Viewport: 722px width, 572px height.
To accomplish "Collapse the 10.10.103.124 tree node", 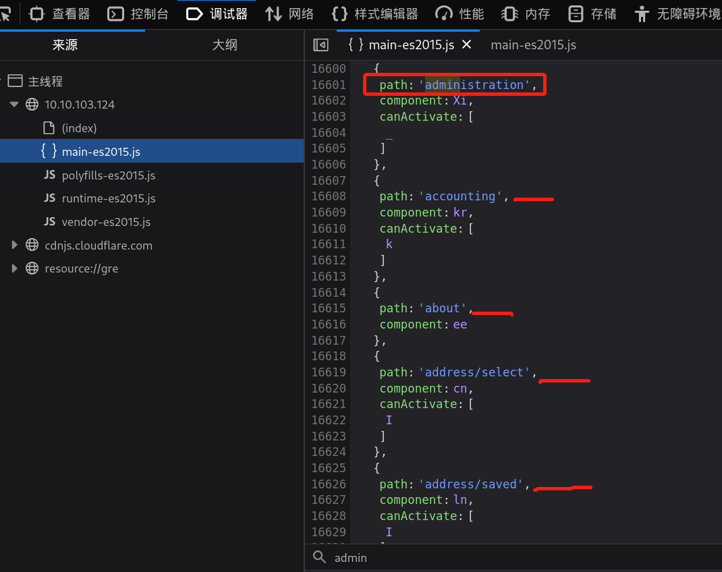I will (x=15, y=105).
